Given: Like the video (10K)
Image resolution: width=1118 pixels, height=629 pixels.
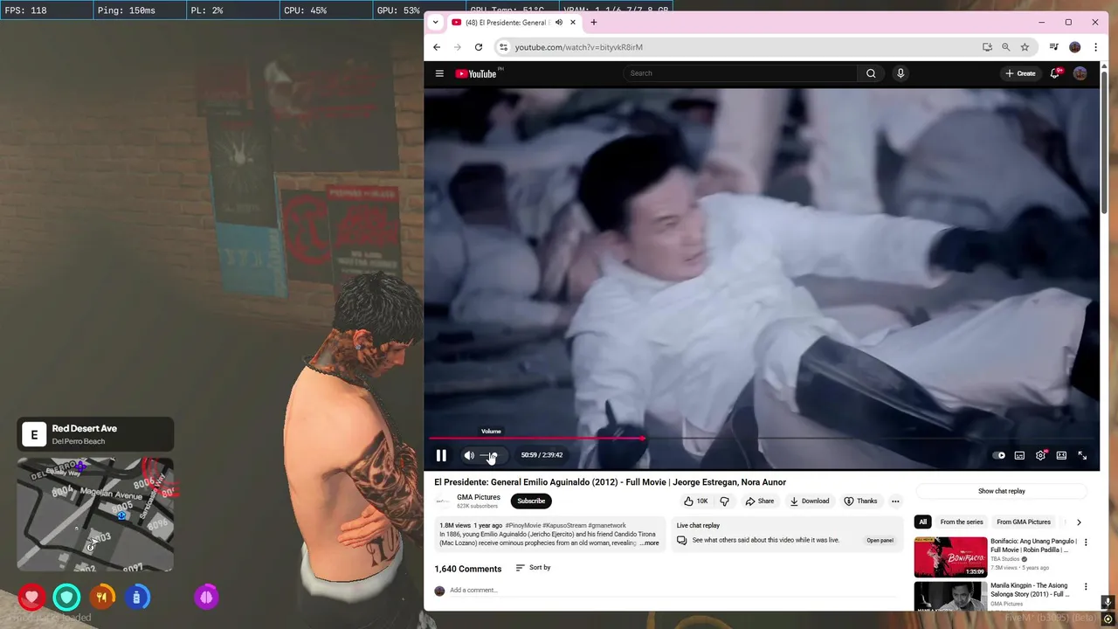Looking at the screenshot, I should pos(696,501).
